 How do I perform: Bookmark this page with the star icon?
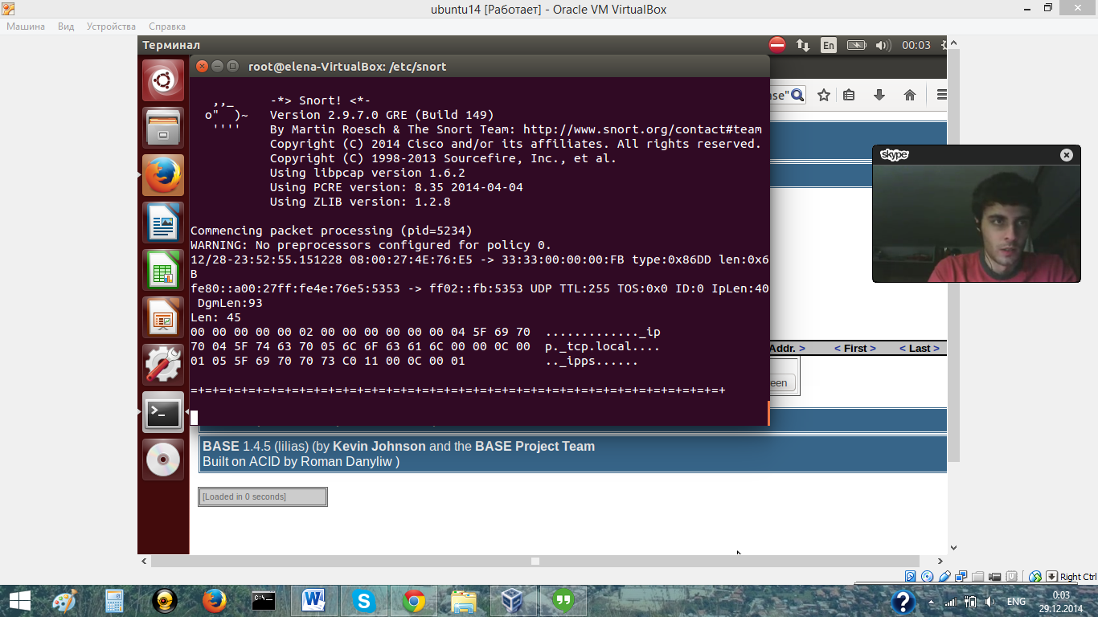click(x=824, y=95)
